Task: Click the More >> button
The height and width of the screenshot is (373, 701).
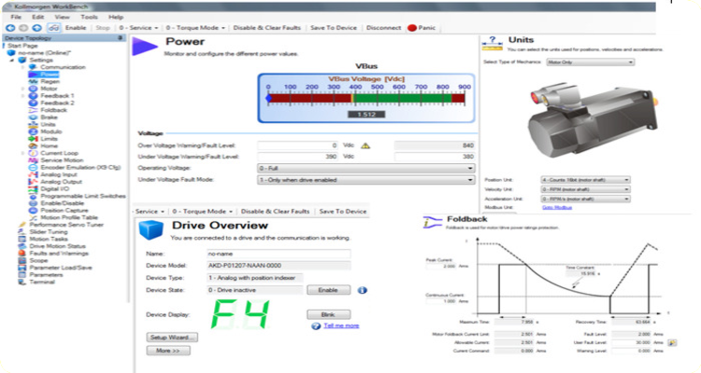Action: coord(168,351)
